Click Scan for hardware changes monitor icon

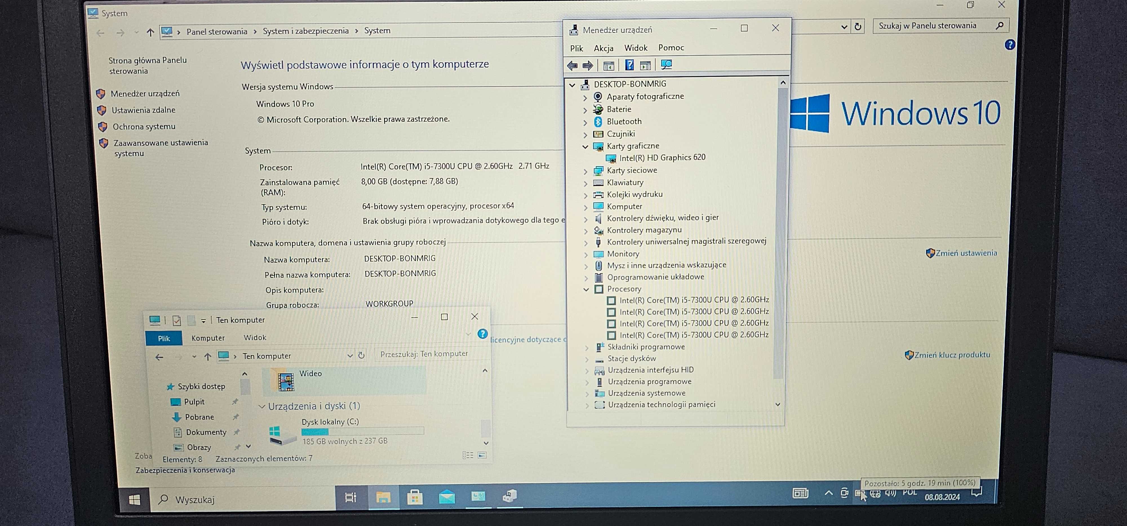click(666, 65)
